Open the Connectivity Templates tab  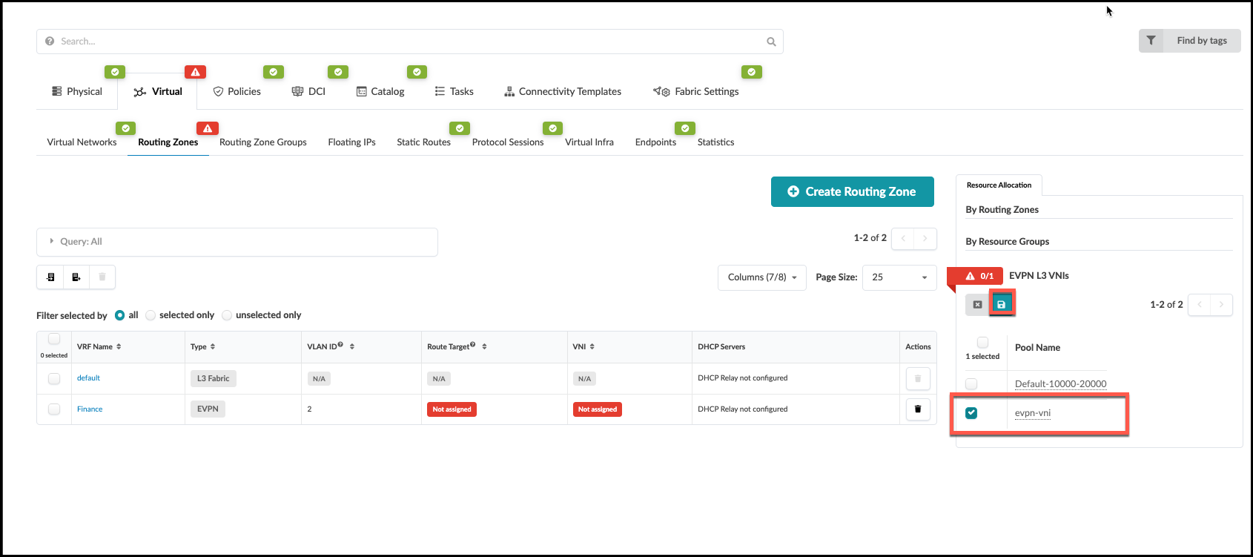tap(563, 92)
